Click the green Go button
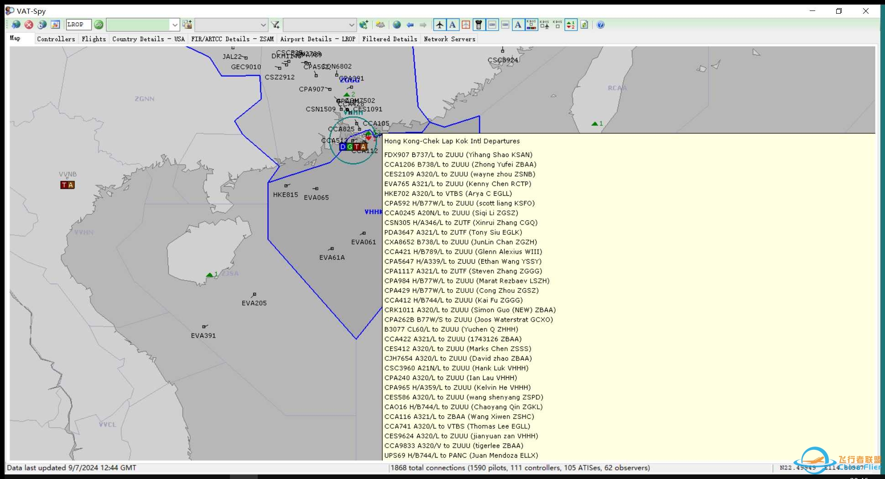Viewport: 885px width, 479px height. click(99, 25)
